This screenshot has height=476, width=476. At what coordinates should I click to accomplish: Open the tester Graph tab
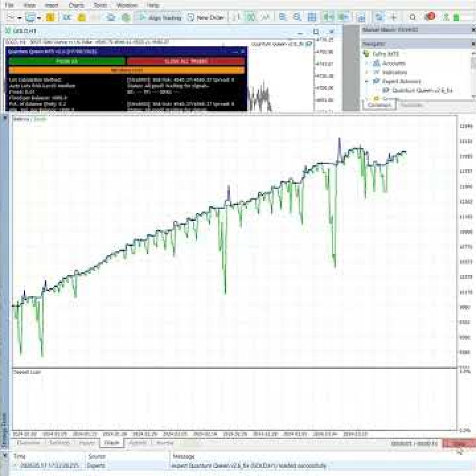[112, 443]
